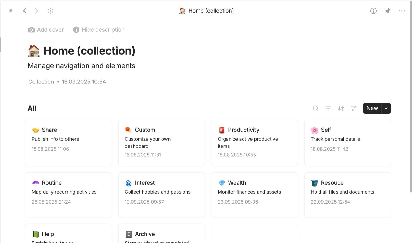Open the filter options icon
This screenshot has width=412, height=243.
[x=328, y=108]
